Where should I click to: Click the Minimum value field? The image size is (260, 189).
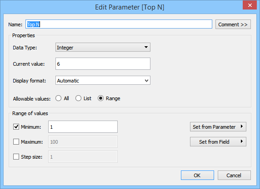83,127
